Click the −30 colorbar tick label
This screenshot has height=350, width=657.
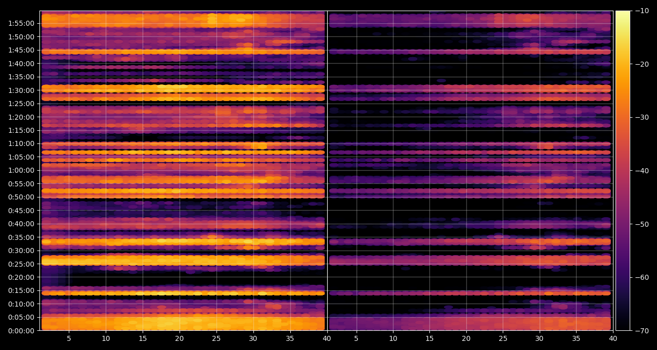click(642, 117)
